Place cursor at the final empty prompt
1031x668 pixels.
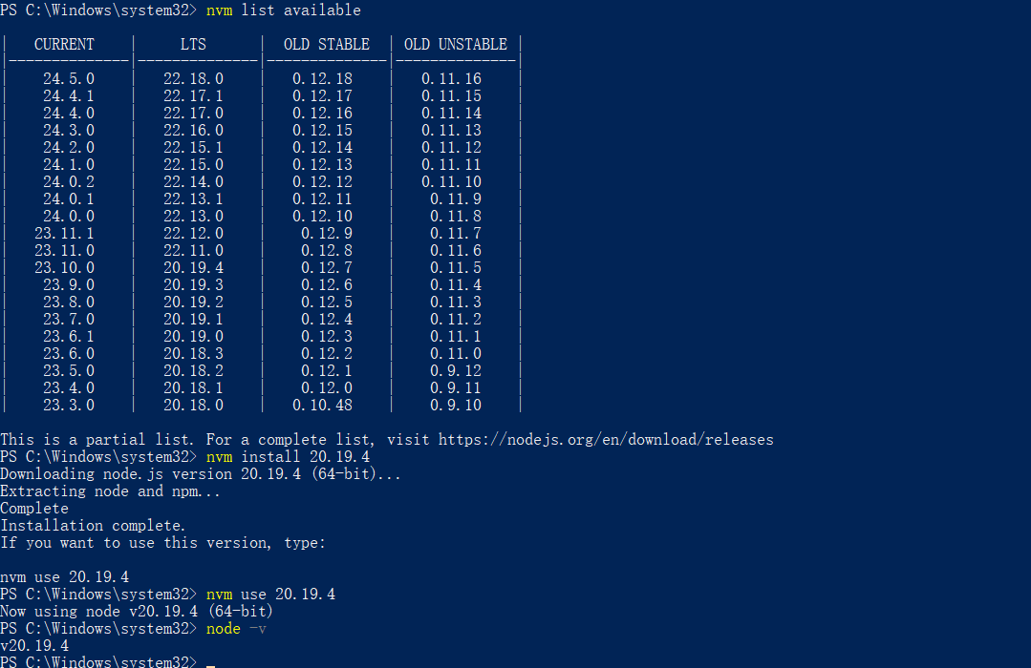pos(210,662)
